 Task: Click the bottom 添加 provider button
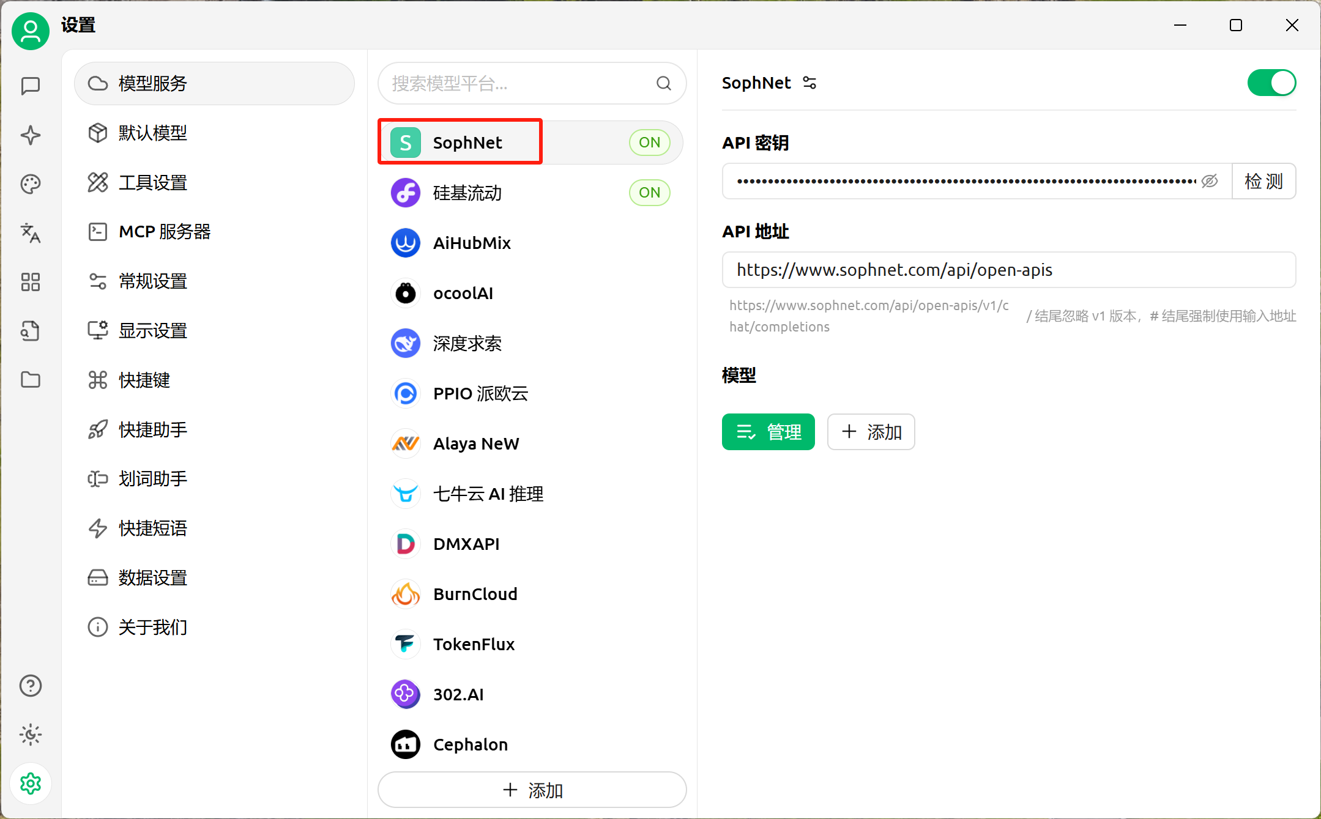pos(532,790)
